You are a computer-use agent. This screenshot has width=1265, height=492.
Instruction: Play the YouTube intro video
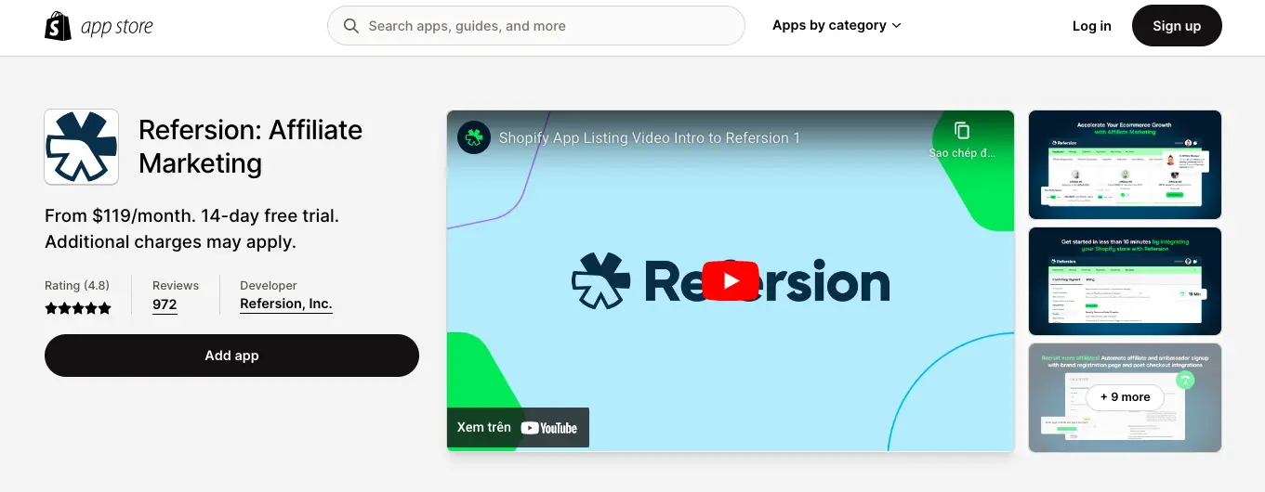(x=731, y=281)
